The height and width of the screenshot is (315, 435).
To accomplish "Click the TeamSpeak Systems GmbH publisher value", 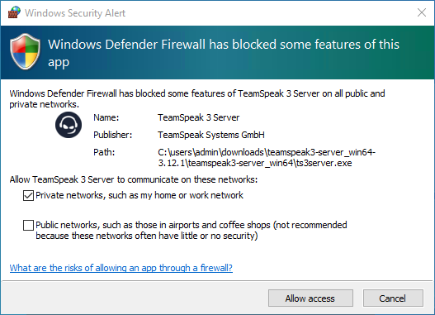I will (x=211, y=135).
